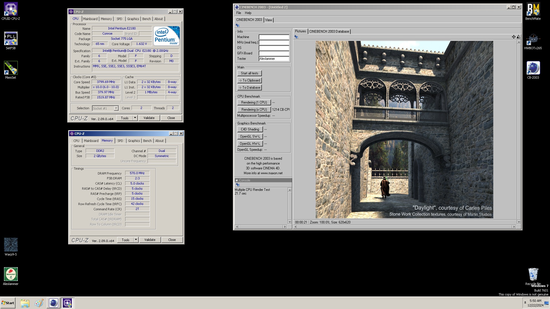Click the pin icon in Console panel
The image size is (550, 309).
coord(237,185)
